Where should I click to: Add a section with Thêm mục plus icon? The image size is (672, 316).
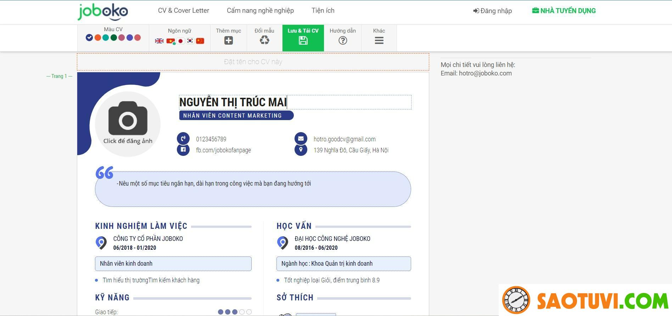pos(229,40)
